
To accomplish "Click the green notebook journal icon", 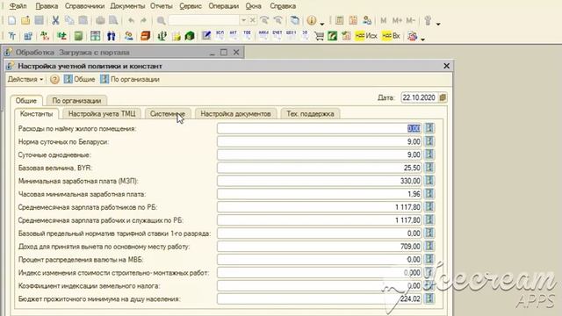I will (78, 36).
